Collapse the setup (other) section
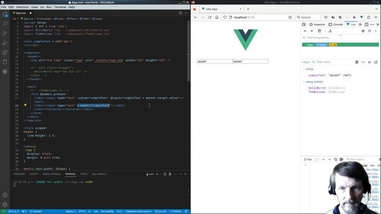The width and height of the screenshot is (381, 214). (x=304, y=82)
